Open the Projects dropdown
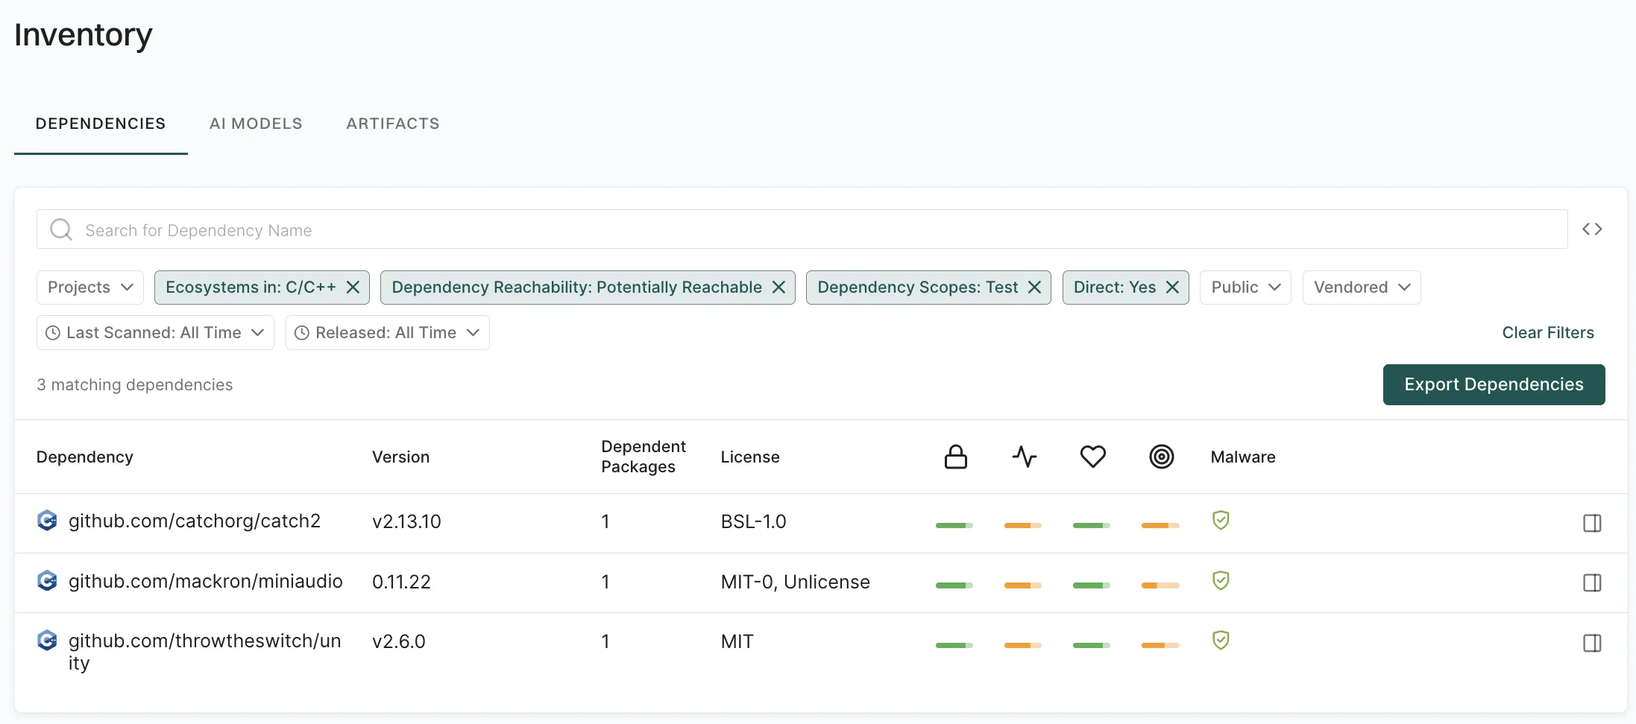 pyautogui.click(x=89, y=287)
